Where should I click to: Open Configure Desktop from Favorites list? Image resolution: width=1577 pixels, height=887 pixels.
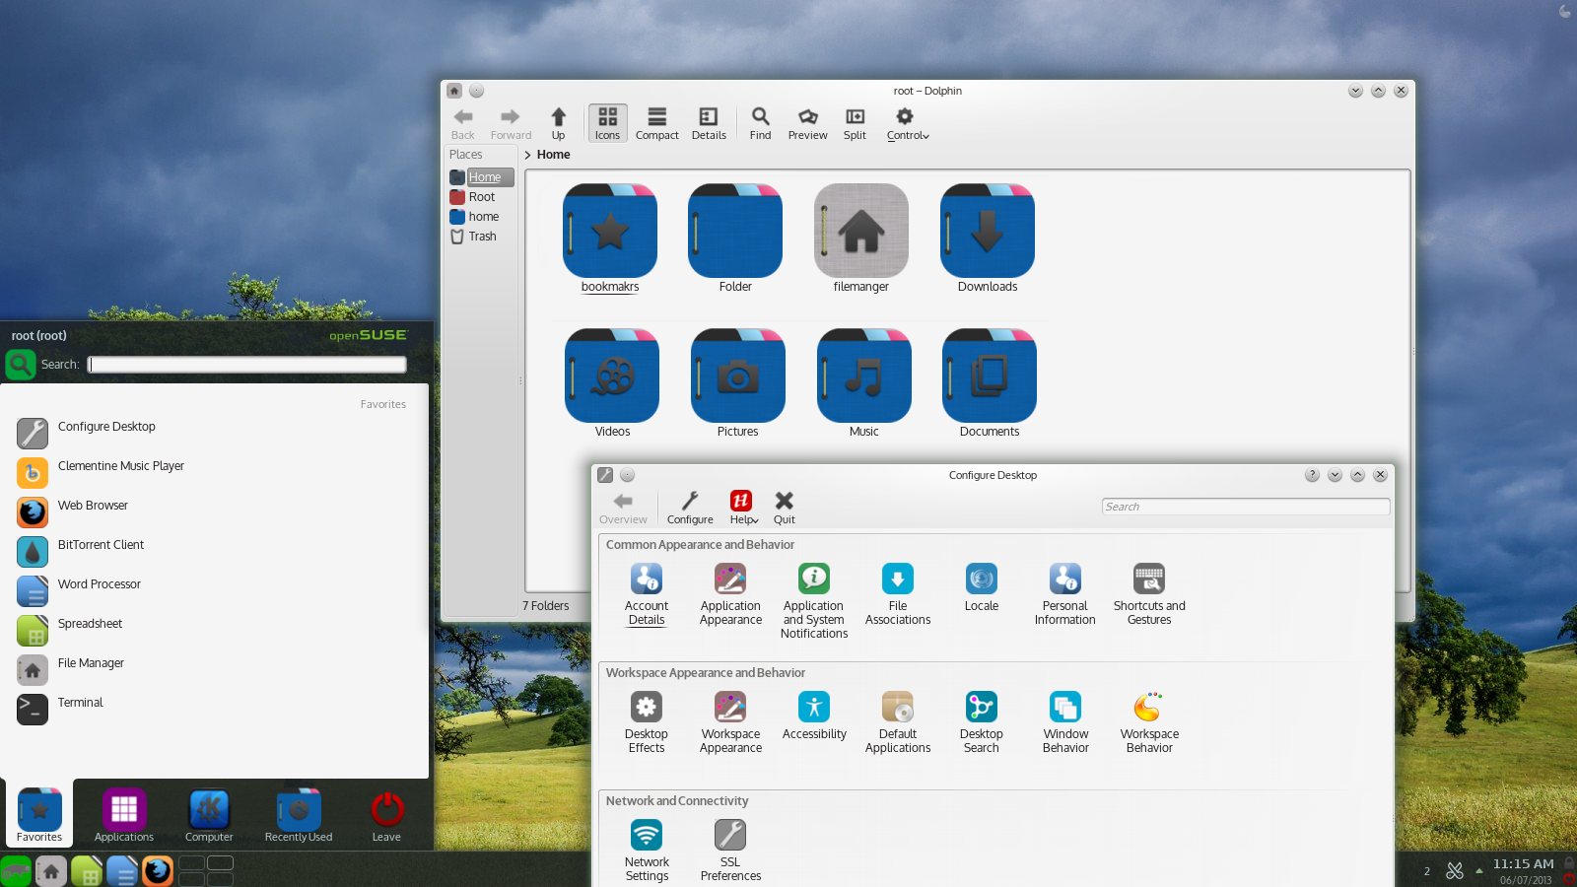coord(215,434)
